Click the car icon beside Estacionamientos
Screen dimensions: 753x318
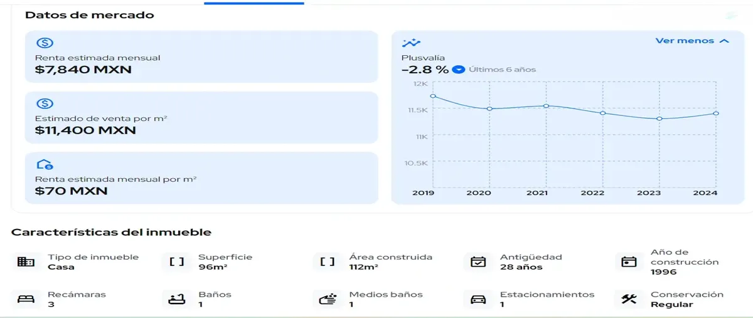pos(478,299)
